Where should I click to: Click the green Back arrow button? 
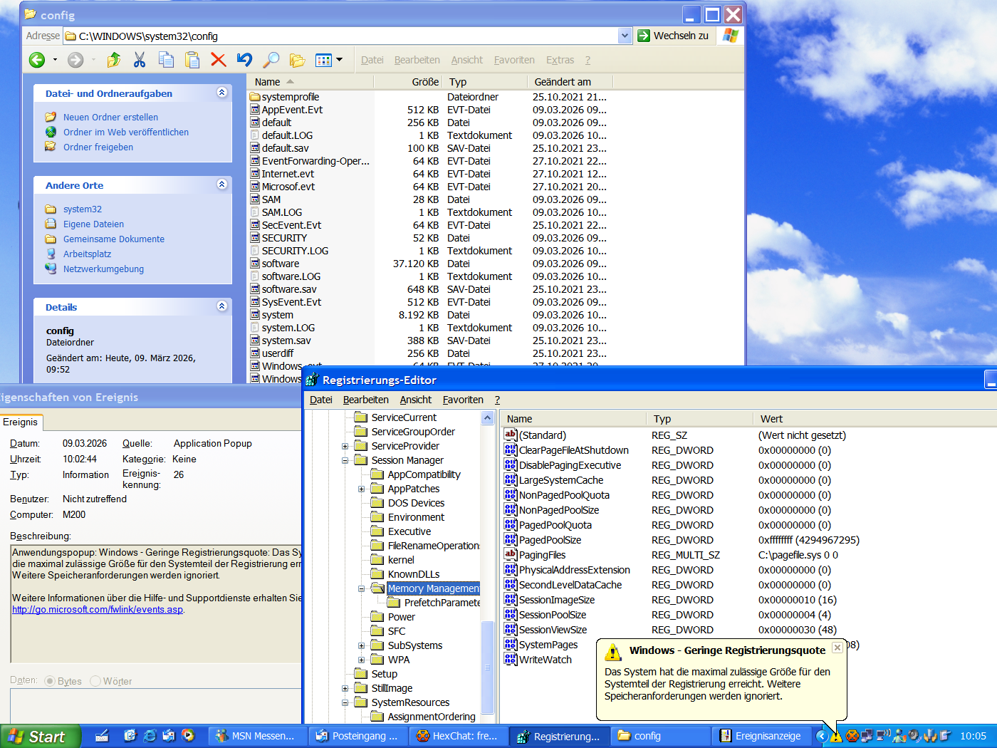click(x=37, y=61)
